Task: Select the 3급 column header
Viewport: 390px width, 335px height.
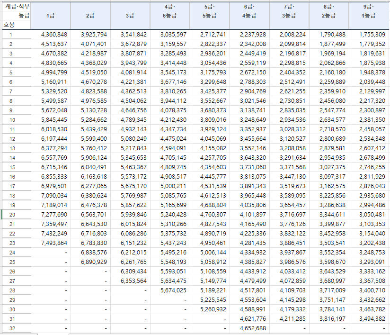Action: pos(130,16)
